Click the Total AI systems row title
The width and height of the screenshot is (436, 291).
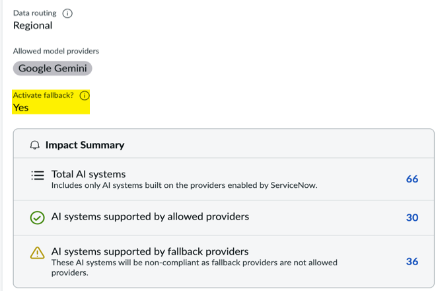[x=89, y=174]
